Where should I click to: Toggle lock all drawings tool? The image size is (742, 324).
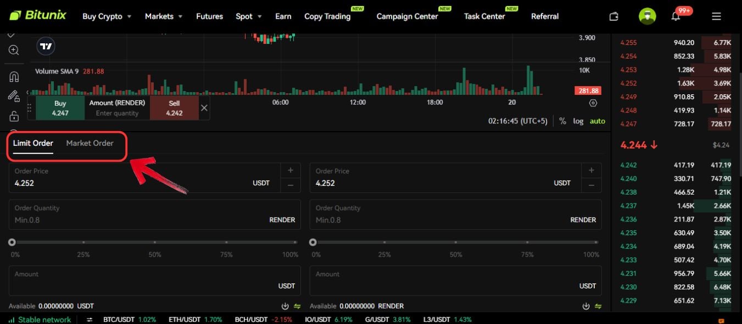coord(14,116)
